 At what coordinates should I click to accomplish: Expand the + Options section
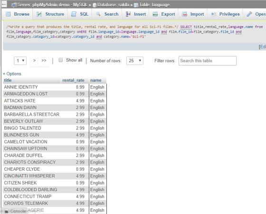12,74
